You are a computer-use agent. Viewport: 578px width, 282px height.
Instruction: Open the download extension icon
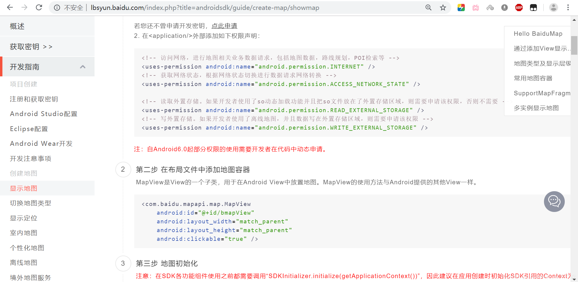click(x=505, y=8)
